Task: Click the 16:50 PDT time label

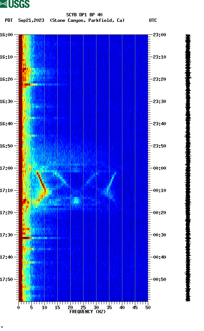Action: (x=6, y=146)
